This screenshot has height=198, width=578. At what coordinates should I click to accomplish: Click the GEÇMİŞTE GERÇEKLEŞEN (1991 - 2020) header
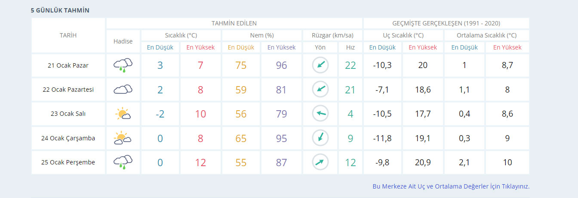pyautogui.click(x=446, y=23)
